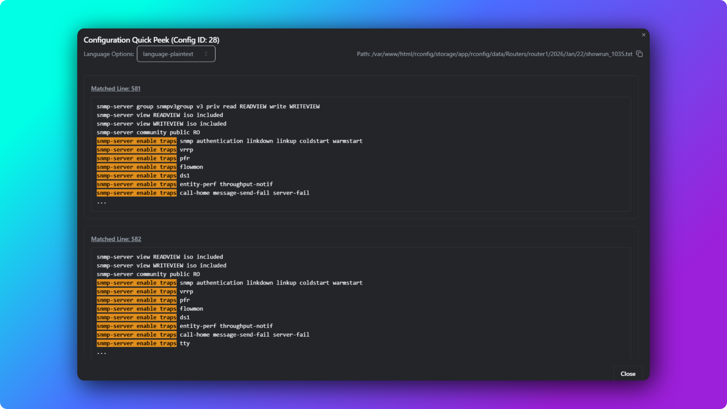Open the Matched Line: 582 link
Screen dimensions: 727x409
pyautogui.click(x=116, y=239)
